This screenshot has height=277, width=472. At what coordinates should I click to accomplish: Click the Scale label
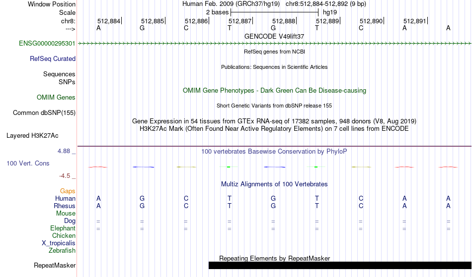tap(68, 12)
